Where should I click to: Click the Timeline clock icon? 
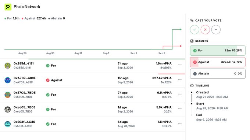[x=192, y=85]
